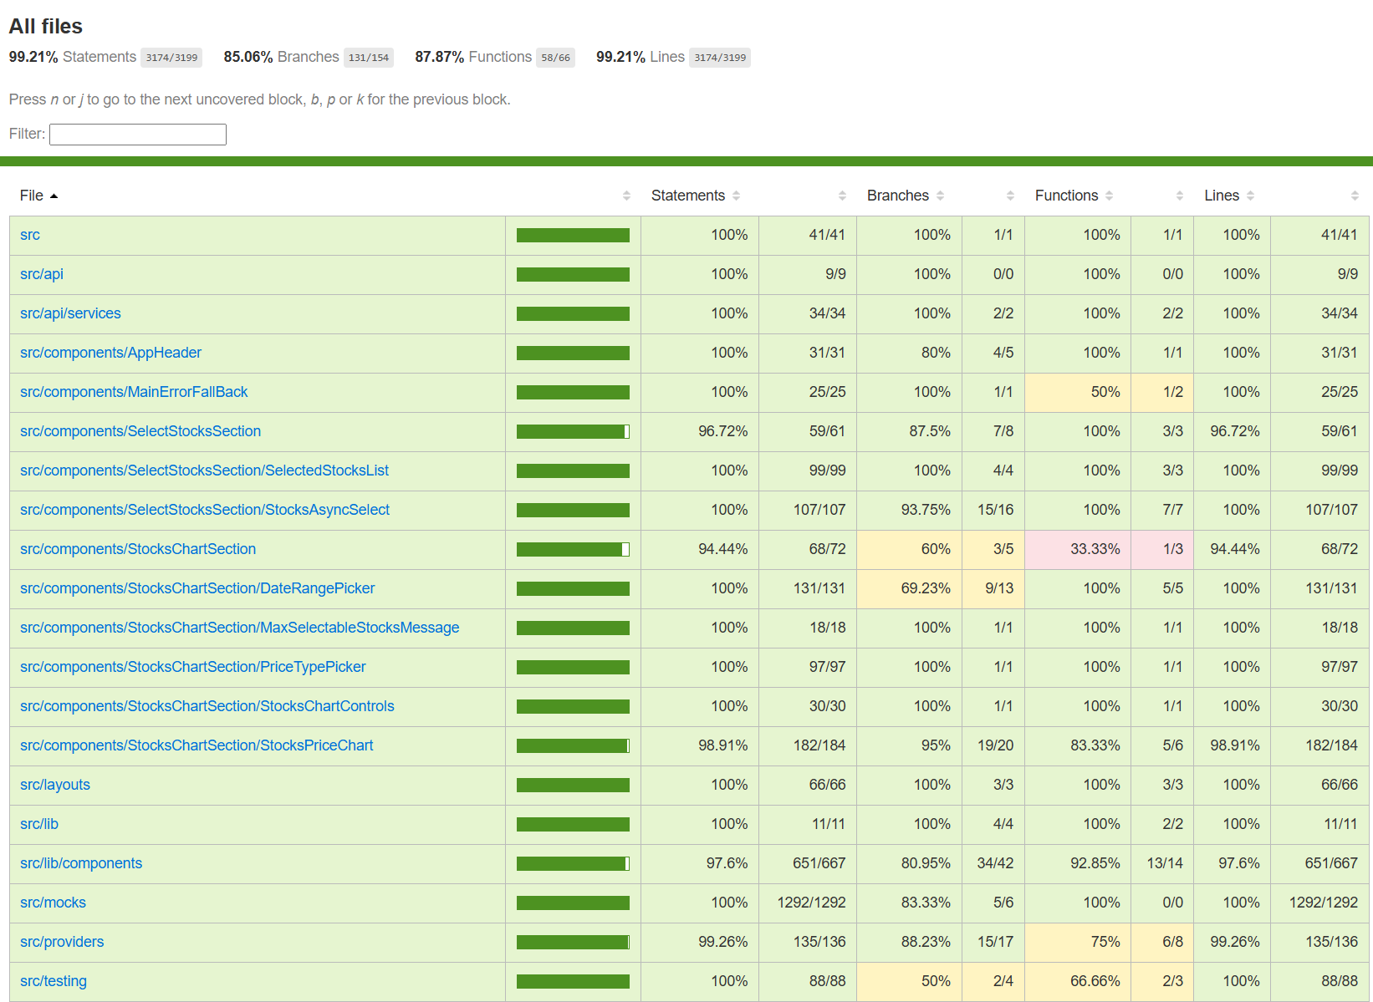Select 50% functions cell for MainErrorFallBack
The height and width of the screenshot is (1002, 1373).
[1078, 392]
